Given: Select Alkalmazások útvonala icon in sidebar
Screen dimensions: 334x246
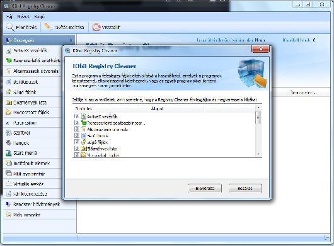Looking at the screenshot, I should click(8, 71).
